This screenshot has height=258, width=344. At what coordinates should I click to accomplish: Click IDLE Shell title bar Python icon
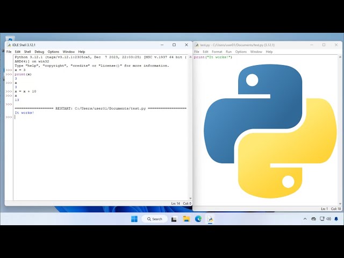[x=9, y=45]
